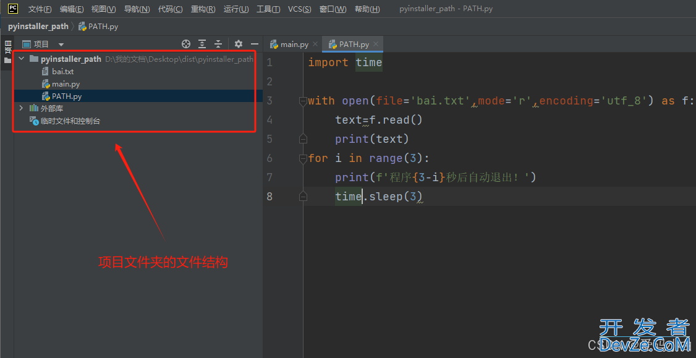Click PATH.py breadcrumb in navigation bar

(x=98, y=26)
